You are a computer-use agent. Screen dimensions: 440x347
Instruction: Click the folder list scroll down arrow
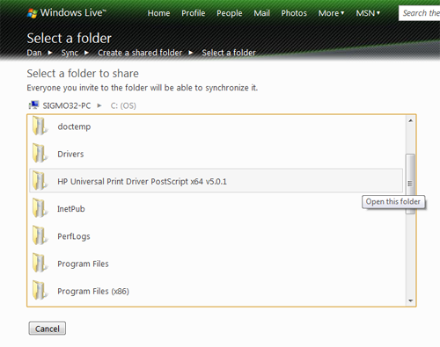pos(410,300)
